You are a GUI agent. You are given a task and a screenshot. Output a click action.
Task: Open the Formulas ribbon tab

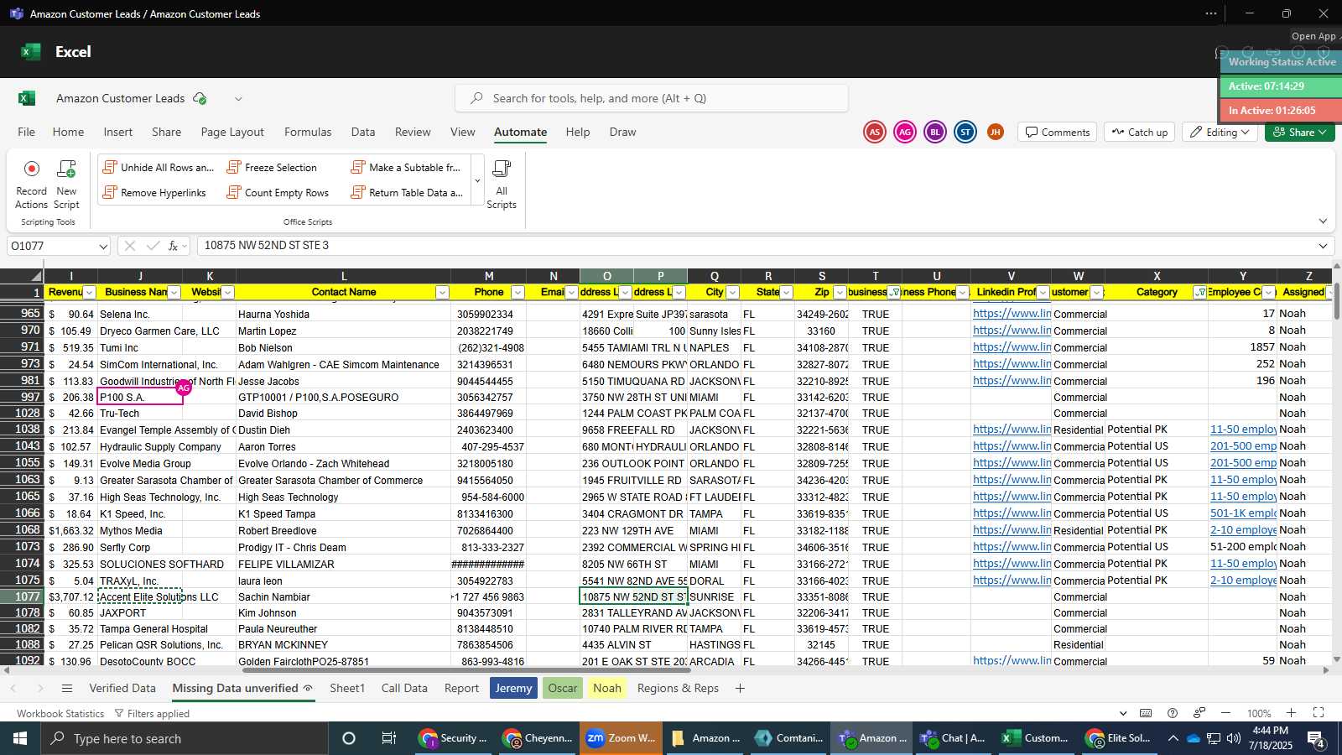click(308, 132)
